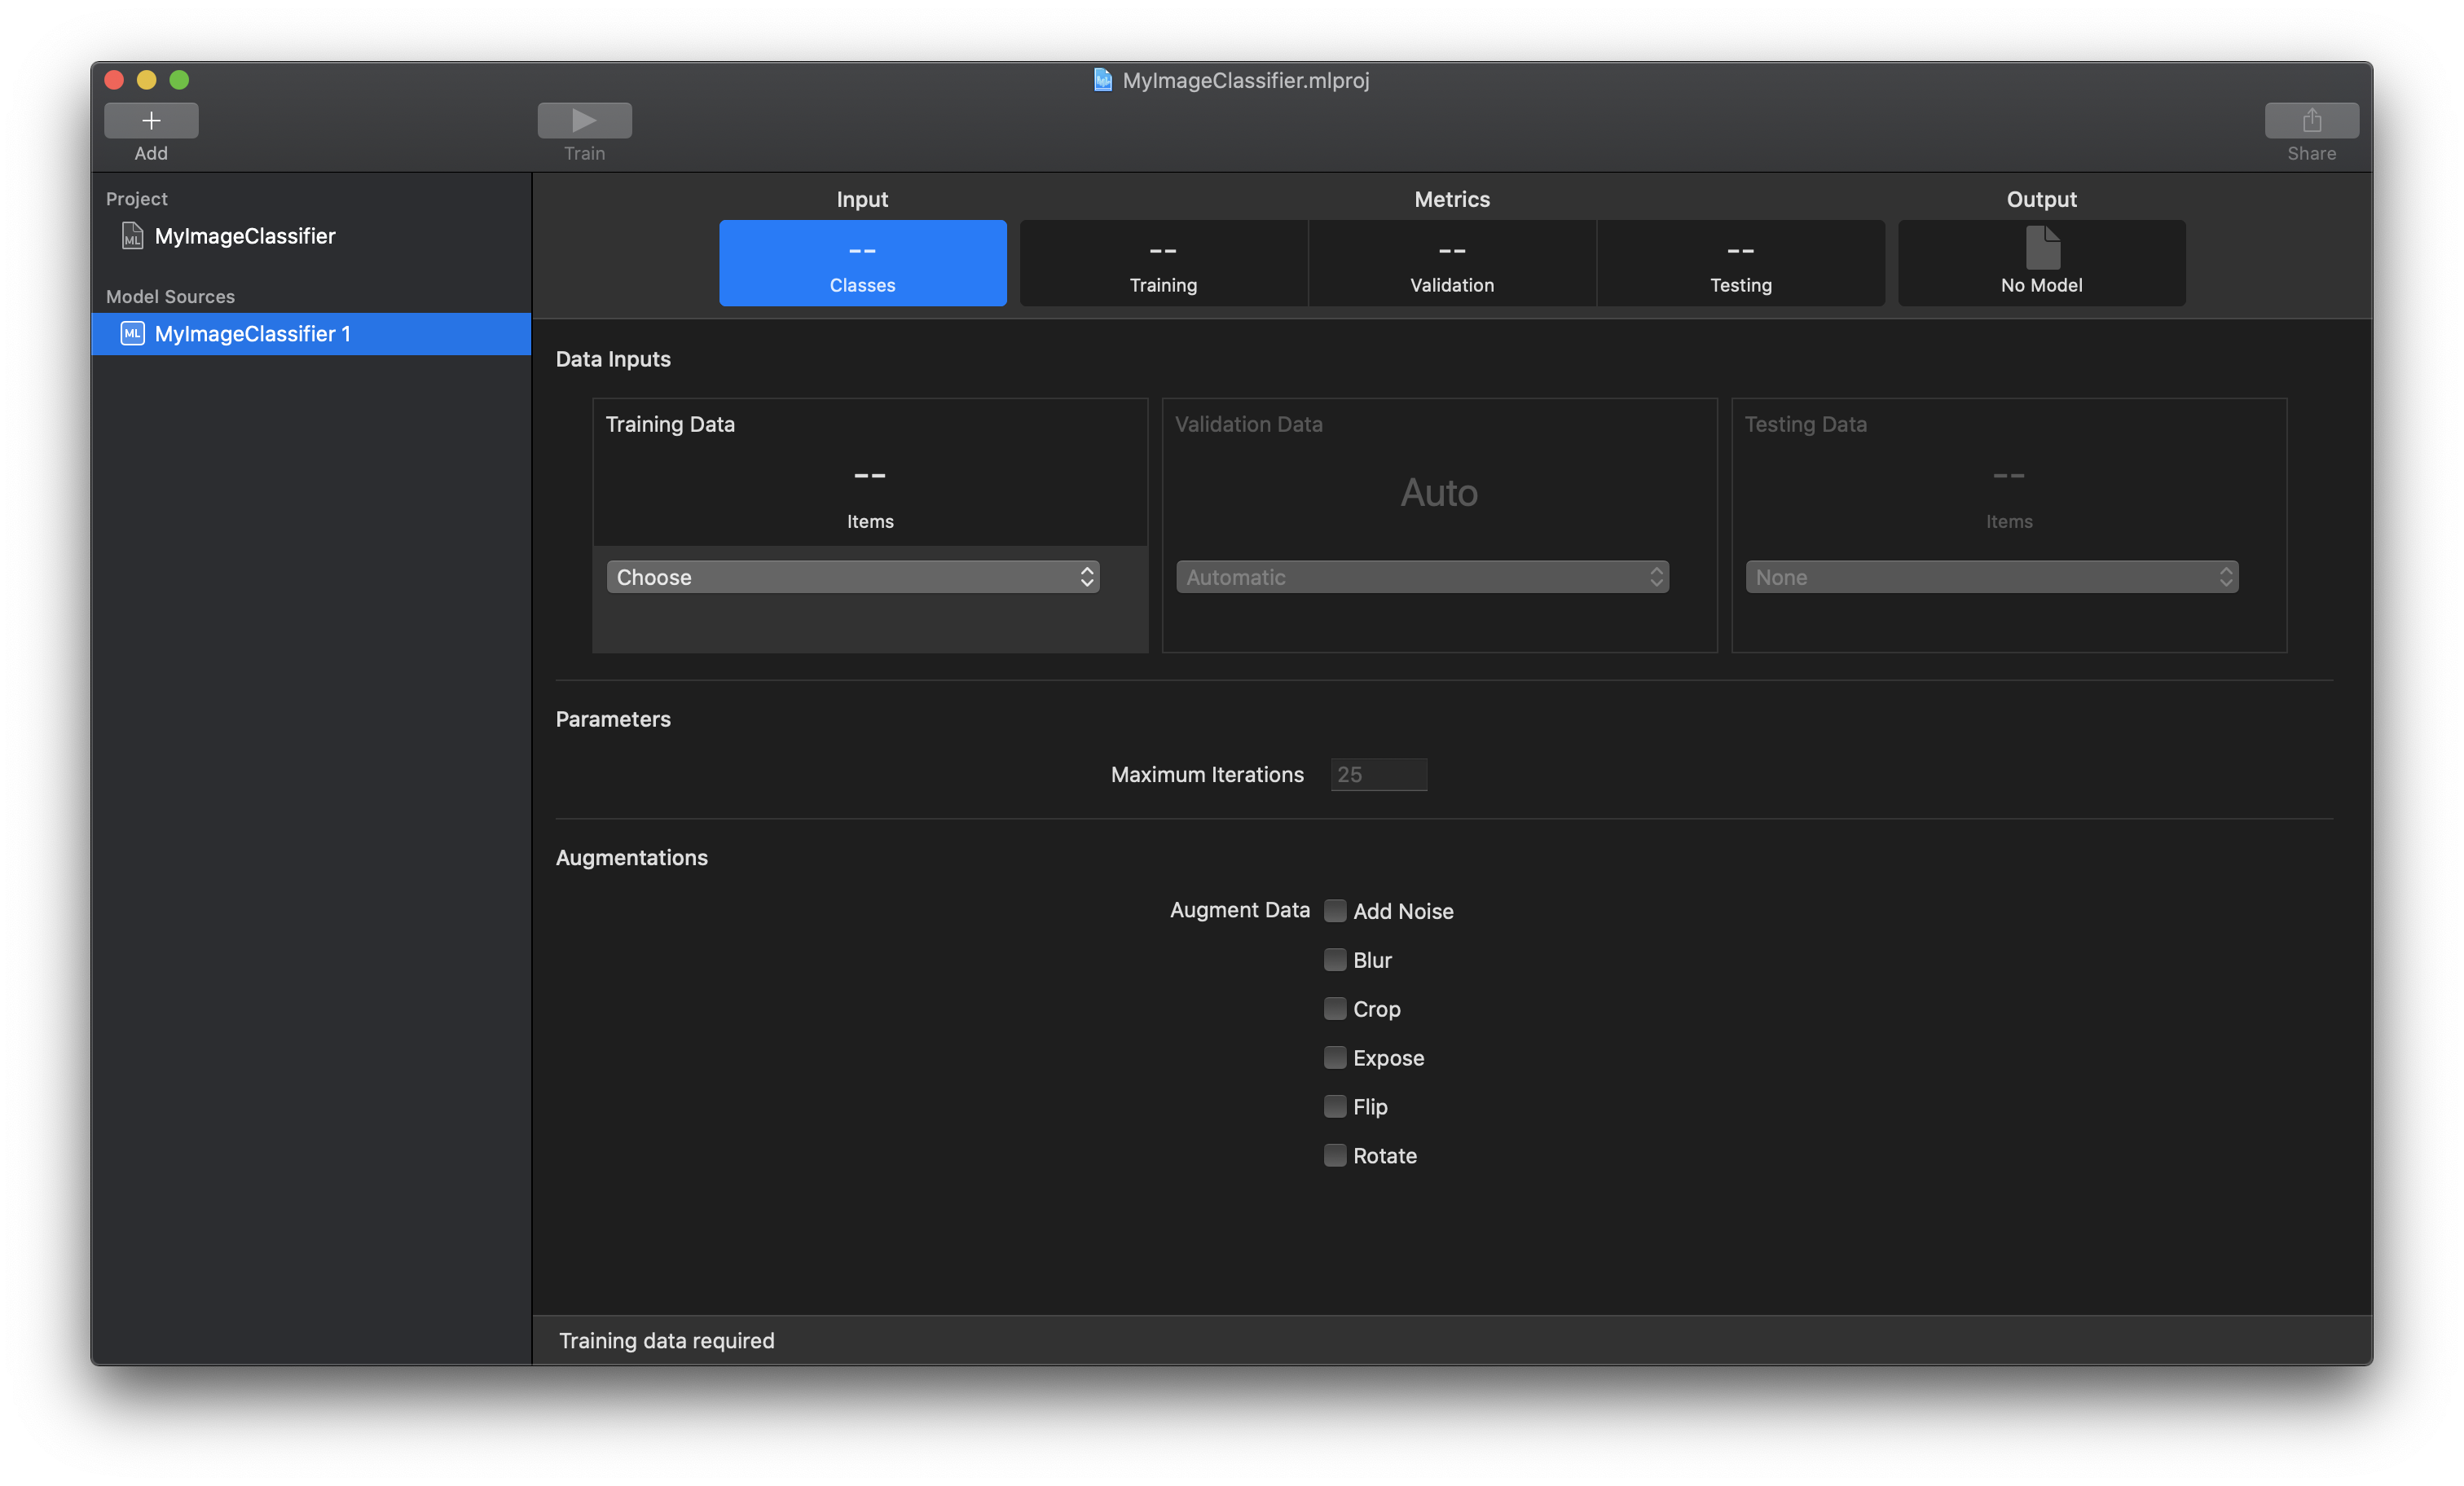The image size is (2464, 1486).
Task: Check the Rotate augmentation
Action: 1335,1155
